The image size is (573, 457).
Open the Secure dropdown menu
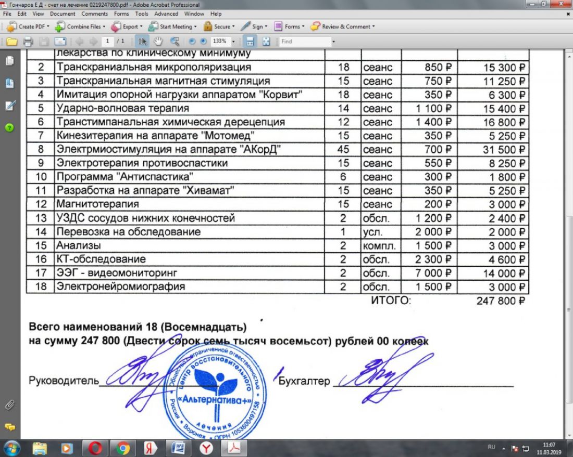click(219, 27)
